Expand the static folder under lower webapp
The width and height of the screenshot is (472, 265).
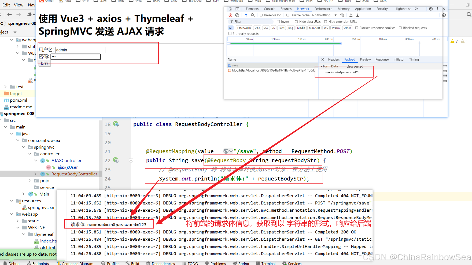(x=17, y=221)
